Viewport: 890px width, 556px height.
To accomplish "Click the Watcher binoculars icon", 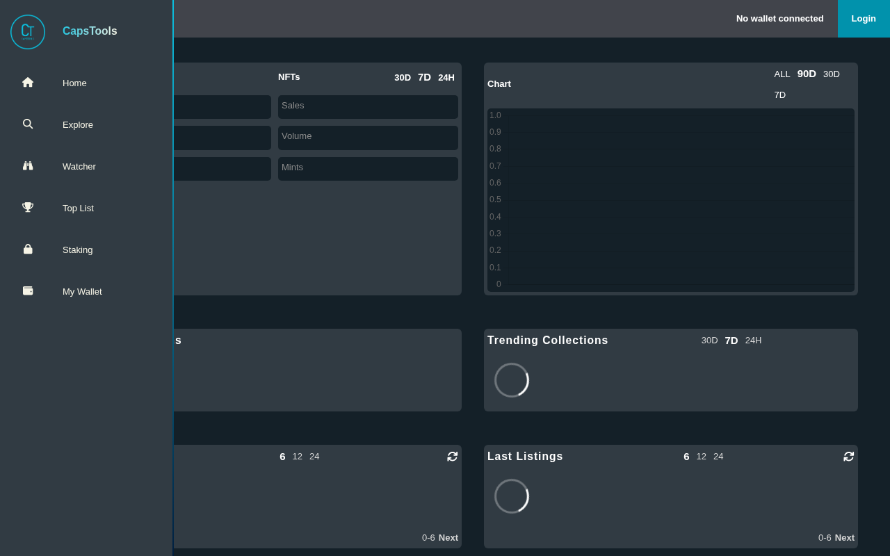I will pos(28,166).
